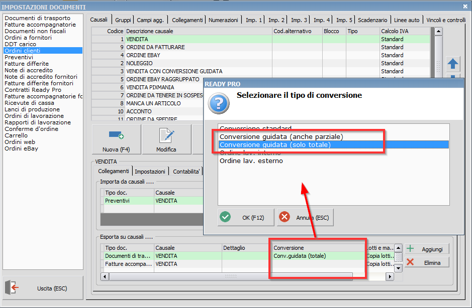
Task: Select Ordini clienti in the left list
Action: [43, 51]
